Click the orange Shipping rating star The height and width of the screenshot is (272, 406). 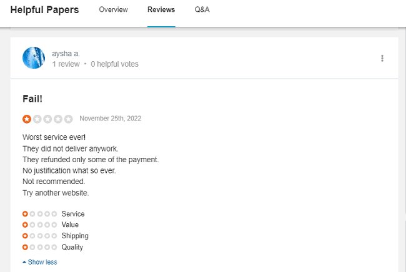pos(25,236)
